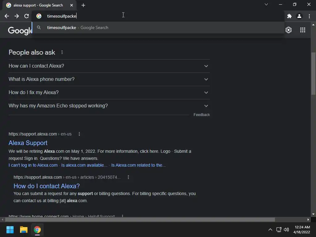This screenshot has width=316, height=237.
Task: Click the Google icon in the address bar
Action: pos(39,16)
